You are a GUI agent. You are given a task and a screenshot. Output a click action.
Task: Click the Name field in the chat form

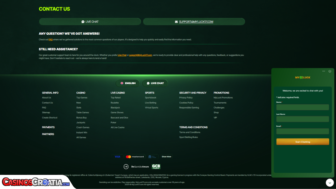tap(303, 107)
